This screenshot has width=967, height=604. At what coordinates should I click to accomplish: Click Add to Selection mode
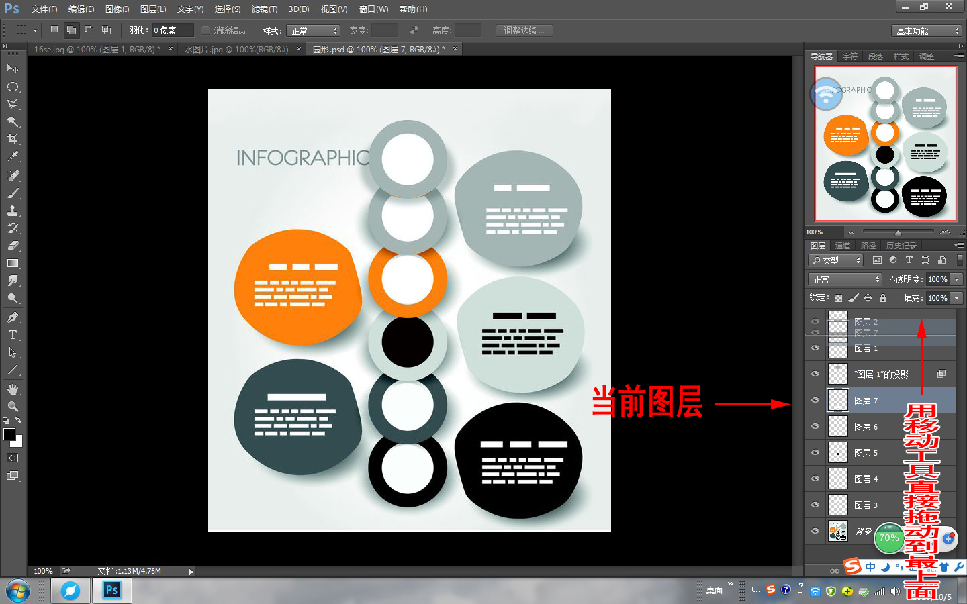click(71, 30)
